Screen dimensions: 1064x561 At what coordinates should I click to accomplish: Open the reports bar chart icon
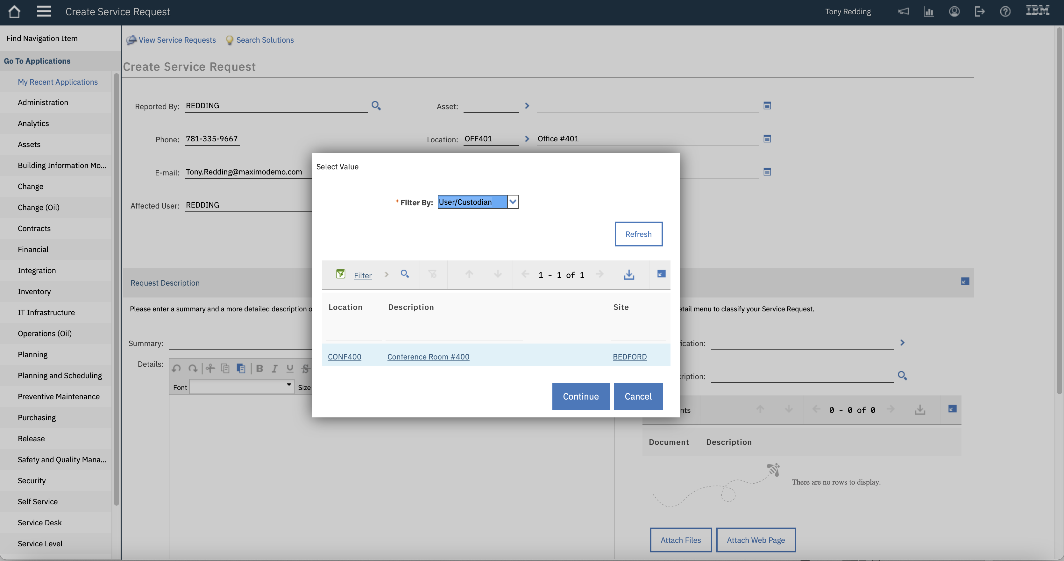(x=928, y=11)
